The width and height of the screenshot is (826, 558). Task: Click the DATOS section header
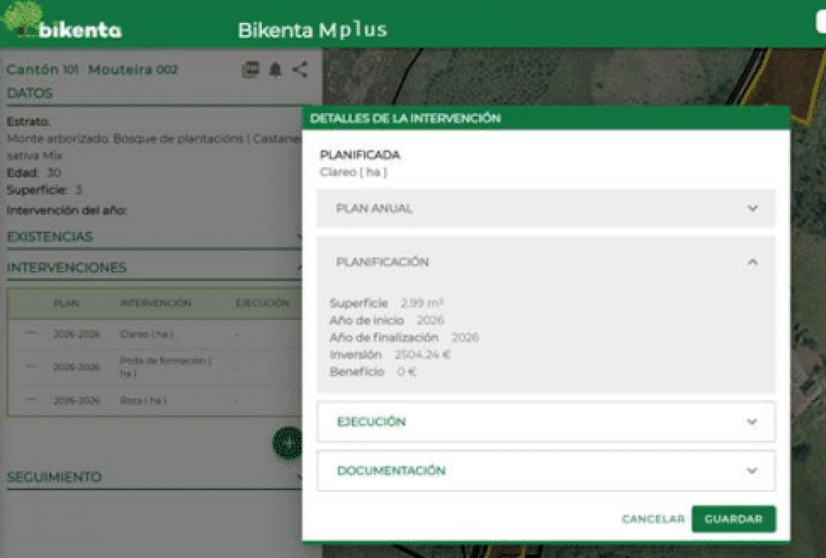30,94
